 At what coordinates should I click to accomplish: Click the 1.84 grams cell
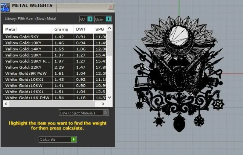[x=63, y=98]
